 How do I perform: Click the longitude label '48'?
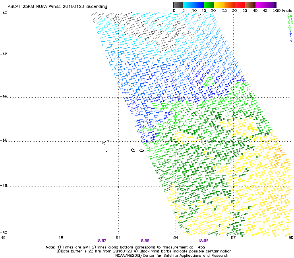click(61, 238)
